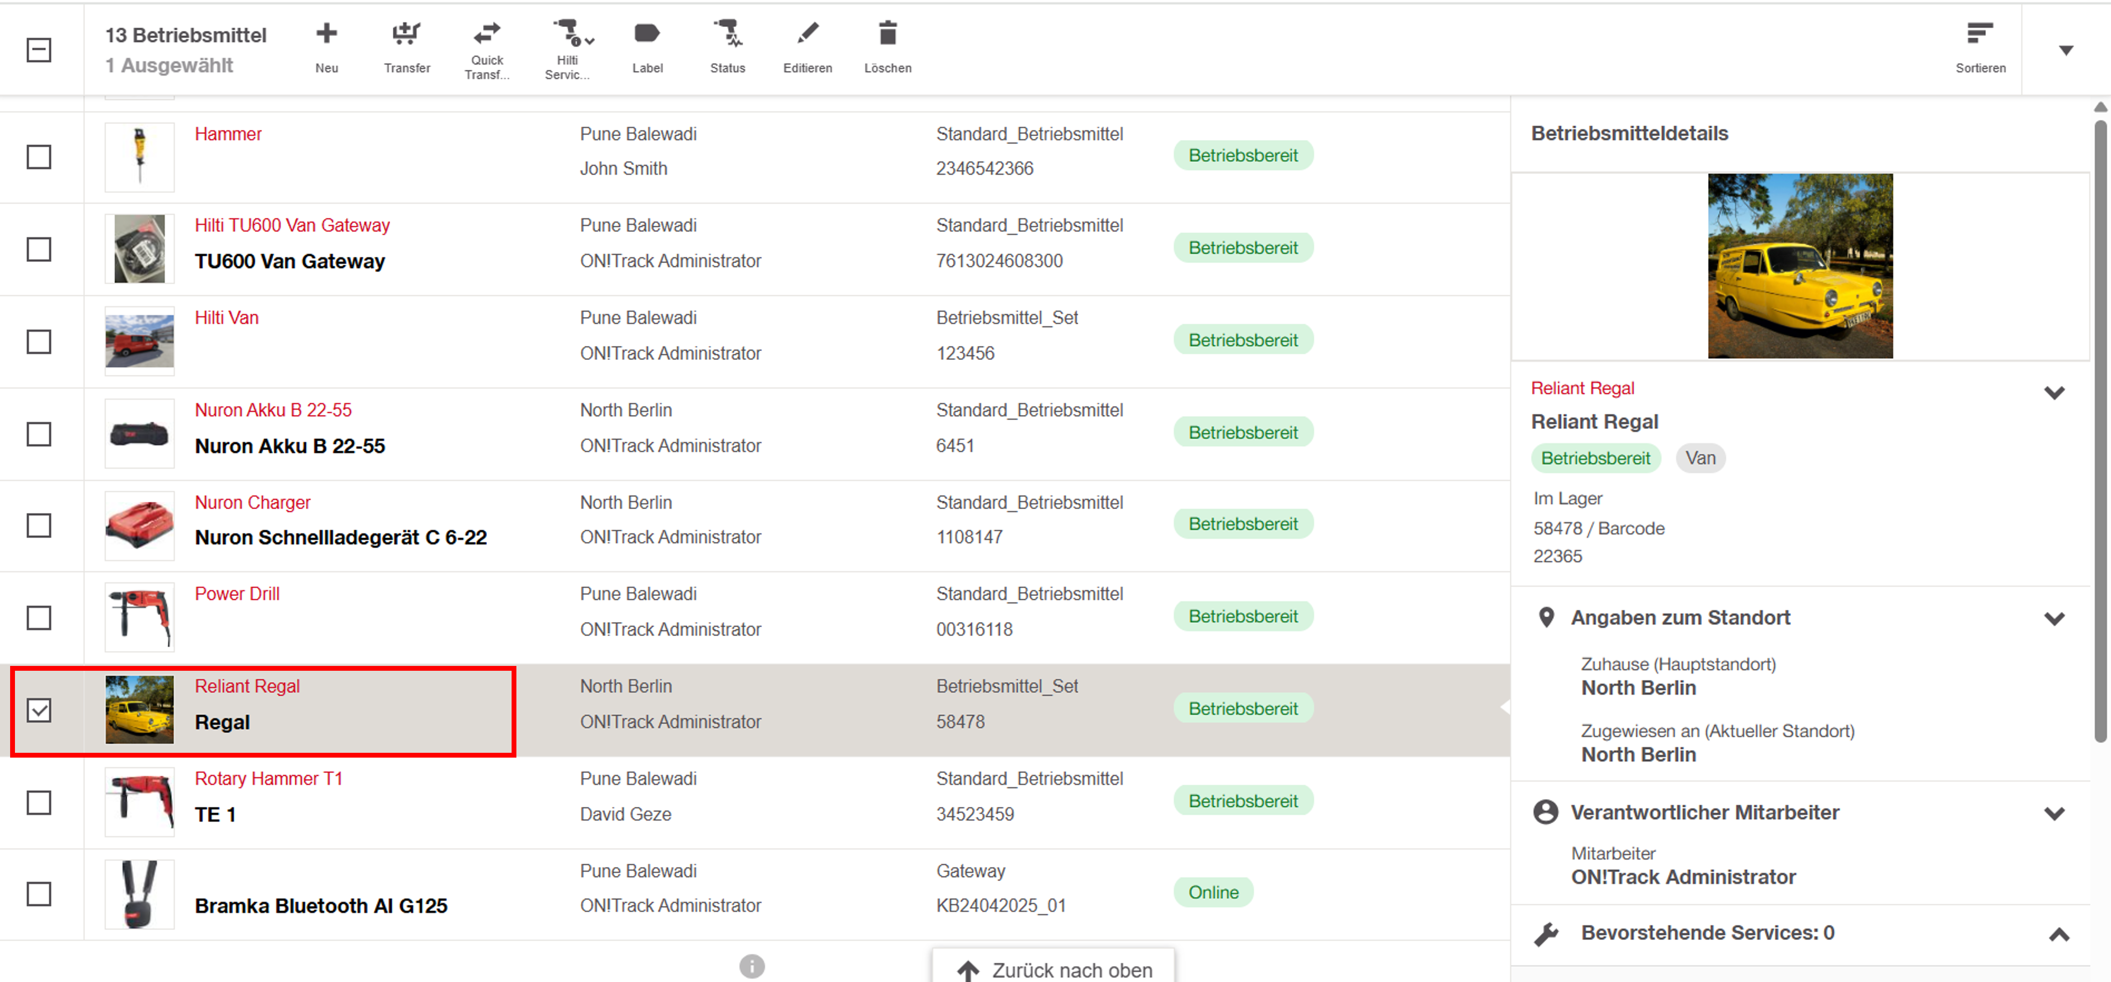The width and height of the screenshot is (2111, 982).
Task: Uncheck the Reliant Regal row checkbox
Action: (39, 710)
